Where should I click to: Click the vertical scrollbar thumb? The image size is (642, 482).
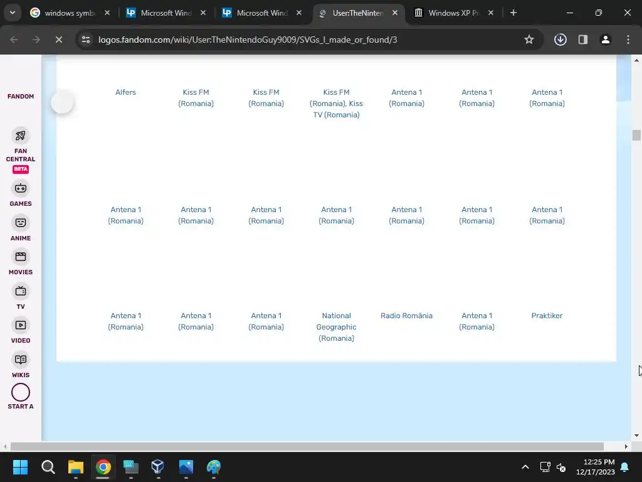[636, 136]
